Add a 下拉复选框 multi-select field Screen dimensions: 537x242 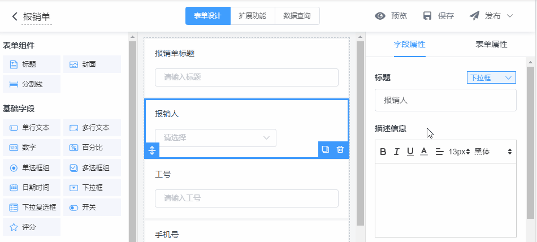pyautogui.click(x=32, y=208)
